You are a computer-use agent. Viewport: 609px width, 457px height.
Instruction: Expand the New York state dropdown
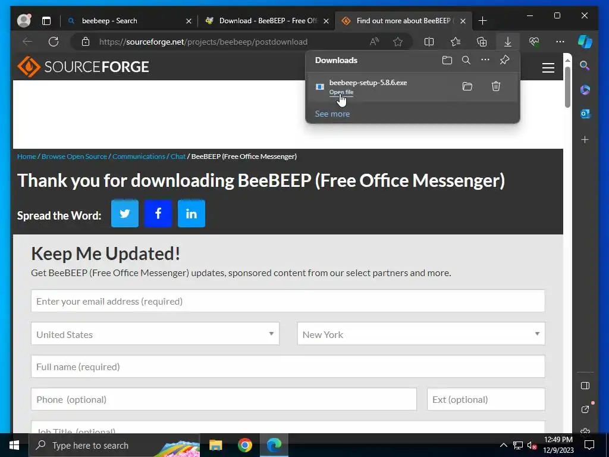point(421,334)
